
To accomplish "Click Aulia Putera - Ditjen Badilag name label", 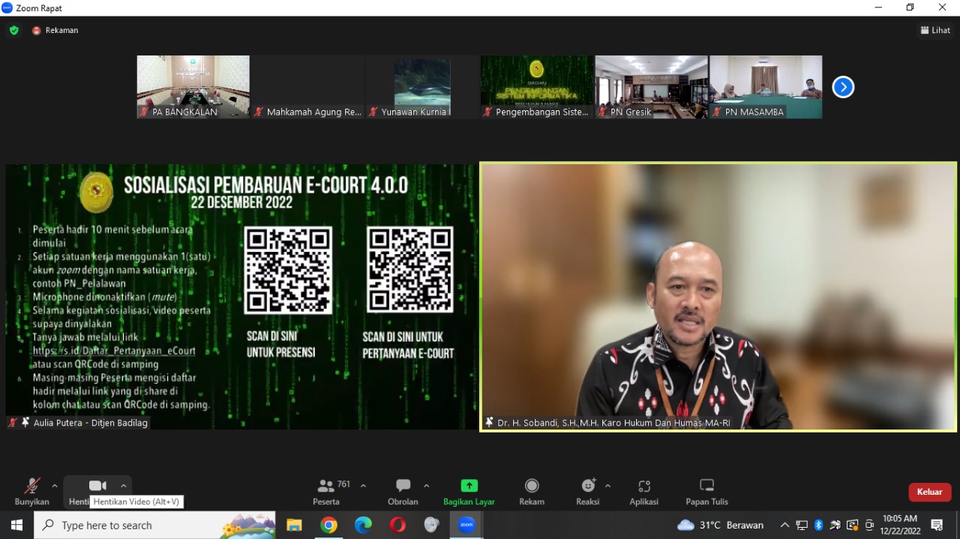I will coord(91,423).
